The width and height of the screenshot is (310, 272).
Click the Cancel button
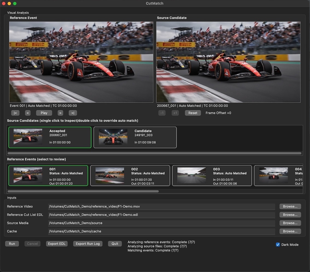[33, 244]
